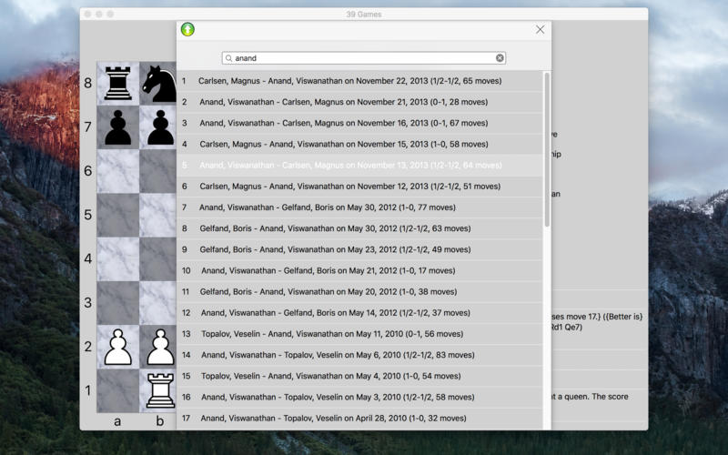Choose game 7 Anand - Gelfand, 77 moves
This screenshot has width=728, height=455.
(x=359, y=207)
